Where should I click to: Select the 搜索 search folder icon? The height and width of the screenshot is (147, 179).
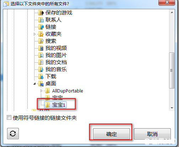(x=41, y=41)
